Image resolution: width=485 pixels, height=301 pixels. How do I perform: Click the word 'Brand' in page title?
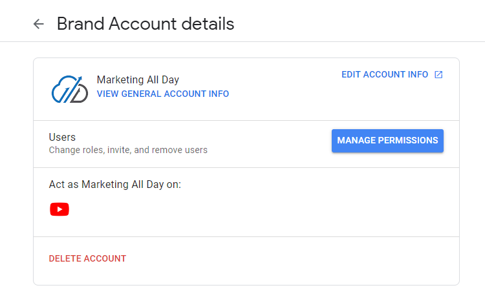[80, 24]
